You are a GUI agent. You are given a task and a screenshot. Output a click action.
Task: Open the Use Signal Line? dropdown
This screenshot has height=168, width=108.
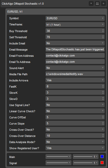coord(75,105)
